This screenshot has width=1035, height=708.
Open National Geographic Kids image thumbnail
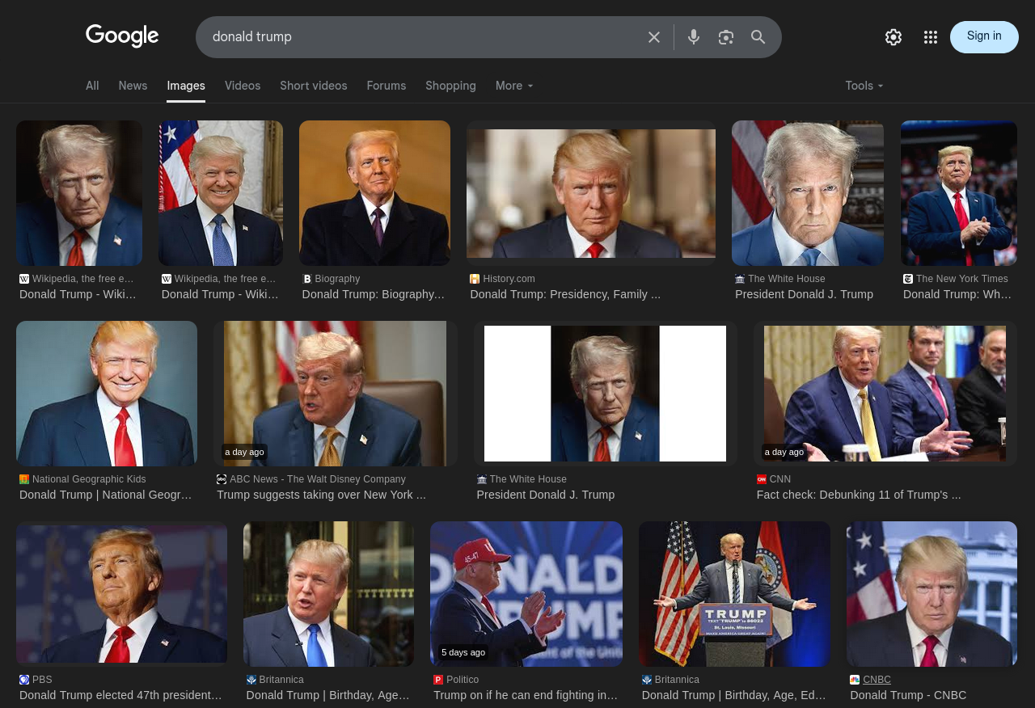(x=107, y=394)
